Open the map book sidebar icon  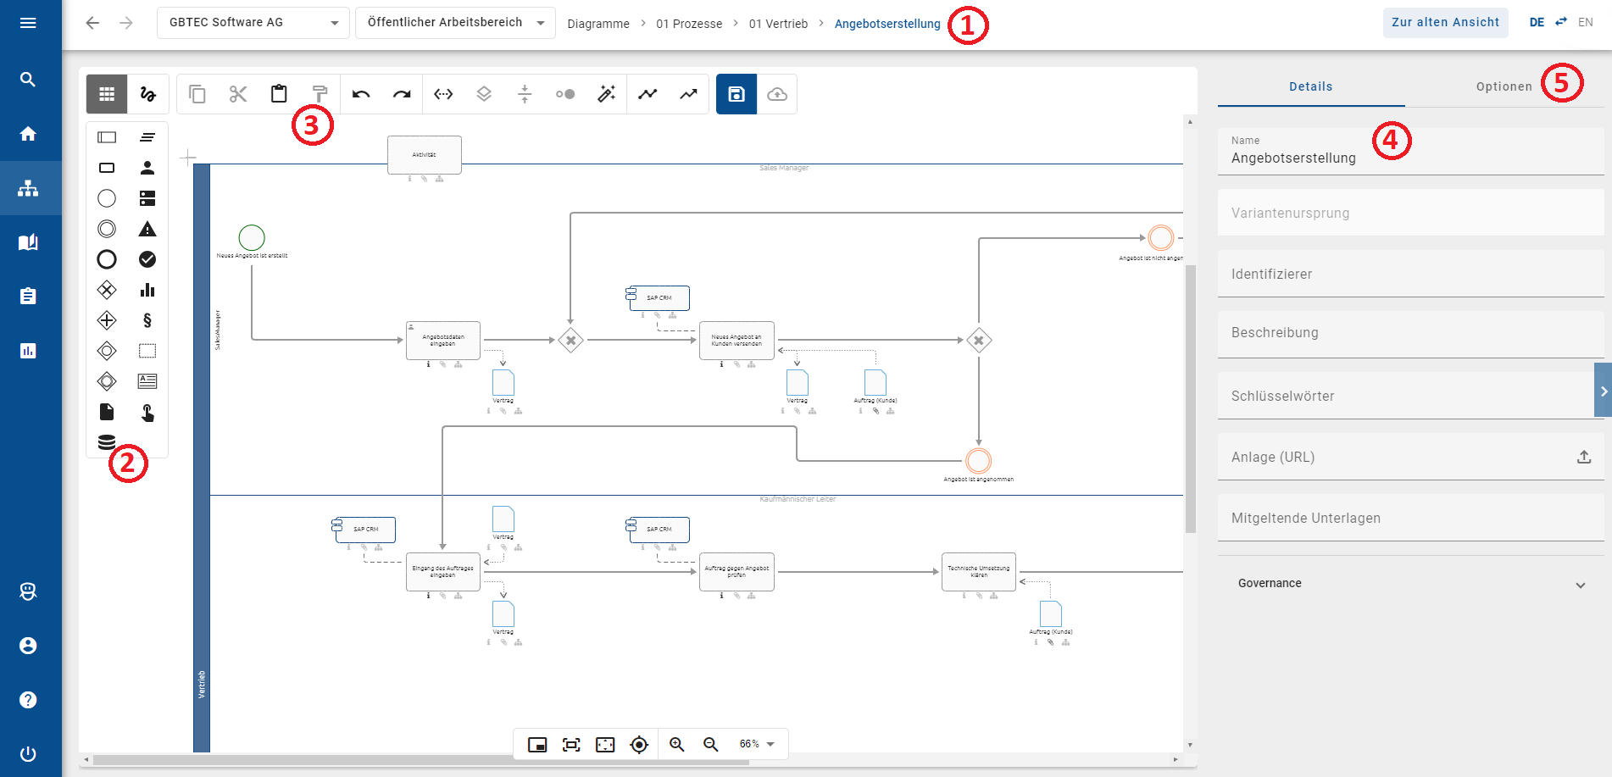[x=28, y=242]
